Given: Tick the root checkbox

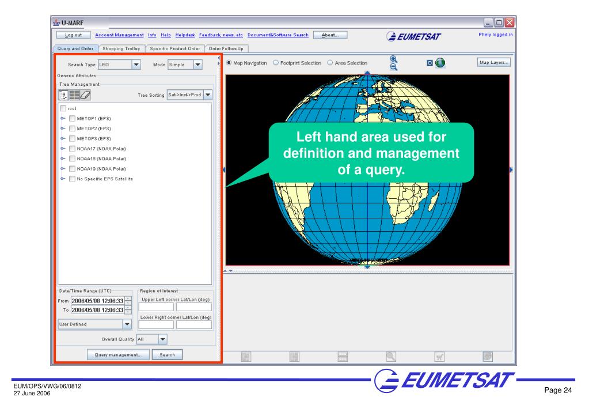Looking at the screenshot, I should [63, 108].
